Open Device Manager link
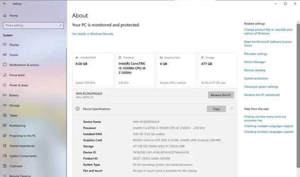 pyautogui.click(x=255, y=62)
